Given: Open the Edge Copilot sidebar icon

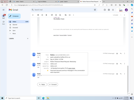Looking at the screenshot, I should (x=132, y=5).
